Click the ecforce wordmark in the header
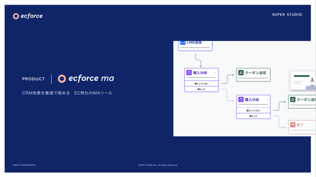316x177 pixels. pos(32,16)
